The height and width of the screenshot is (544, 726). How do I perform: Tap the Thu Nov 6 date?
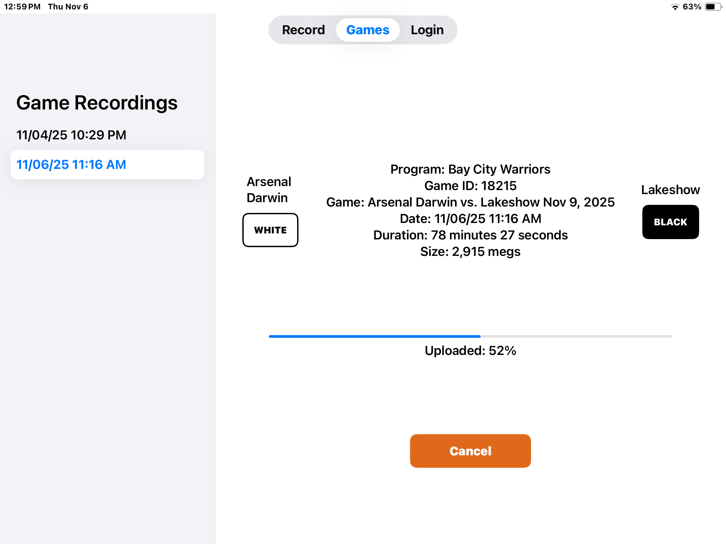click(68, 7)
